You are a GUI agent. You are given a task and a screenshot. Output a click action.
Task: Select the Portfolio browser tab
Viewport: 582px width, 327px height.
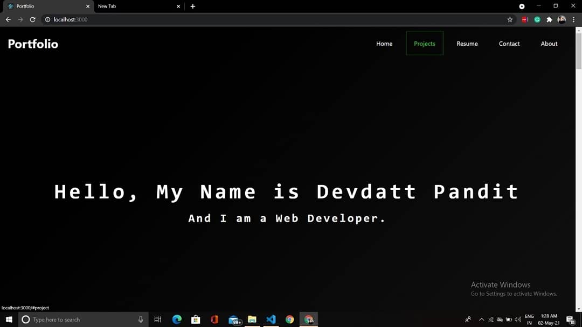tap(47, 6)
